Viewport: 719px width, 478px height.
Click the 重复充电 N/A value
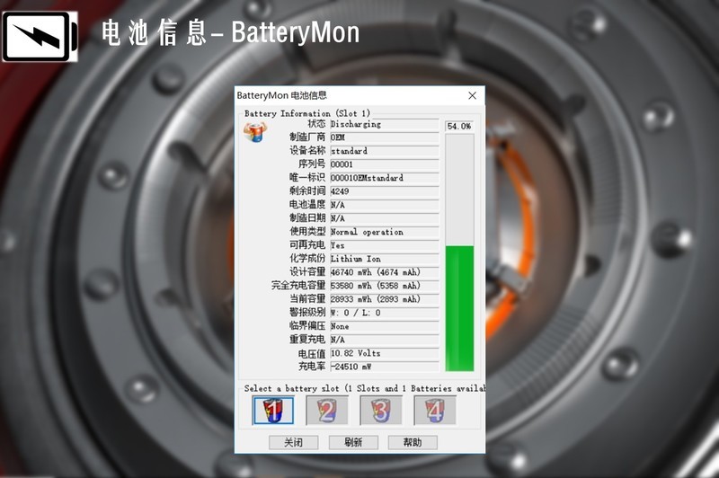(385, 340)
